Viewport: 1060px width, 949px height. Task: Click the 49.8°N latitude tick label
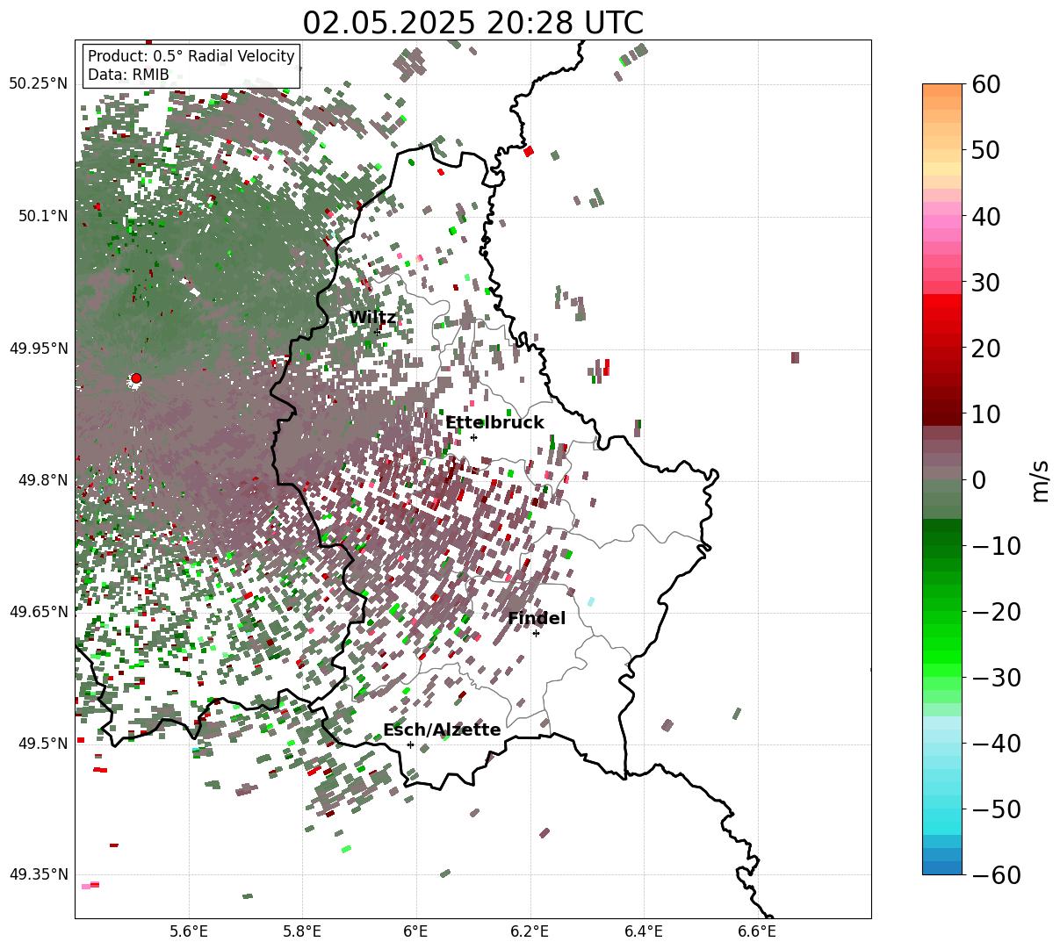pos(42,480)
